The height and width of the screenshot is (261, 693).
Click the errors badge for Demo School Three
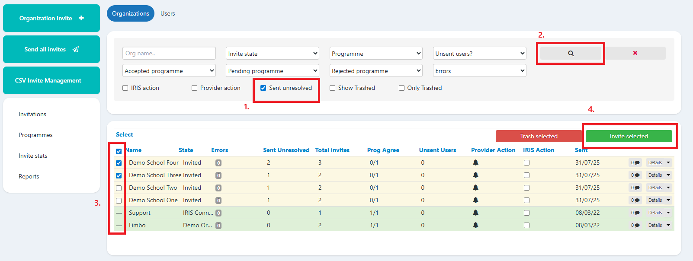(x=218, y=175)
